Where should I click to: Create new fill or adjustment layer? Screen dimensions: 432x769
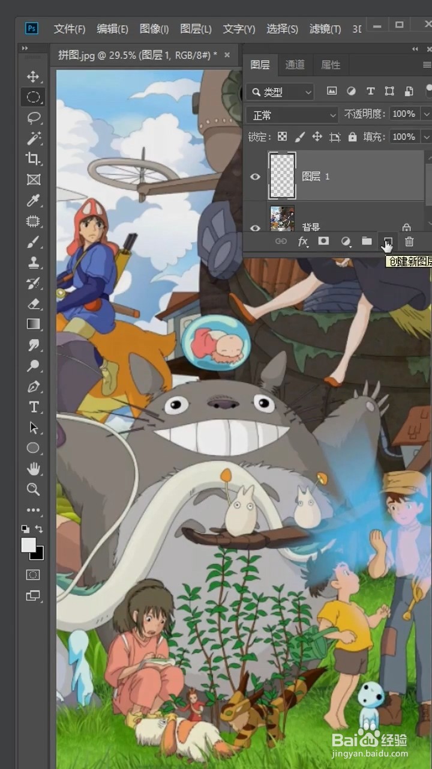tap(346, 242)
